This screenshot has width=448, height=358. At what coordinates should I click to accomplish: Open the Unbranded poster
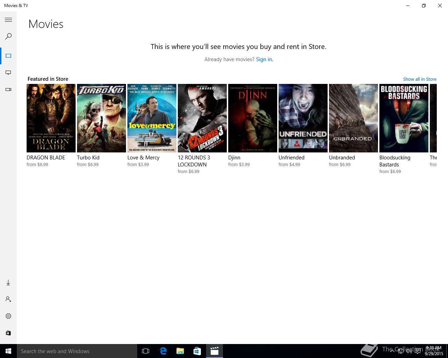pyautogui.click(x=353, y=118)
